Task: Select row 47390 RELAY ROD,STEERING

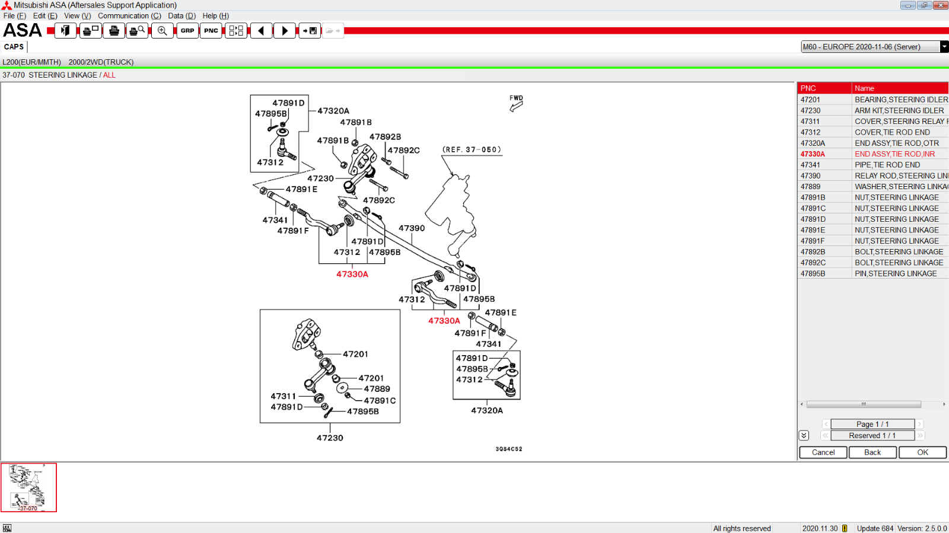Action: pos(873,175)
